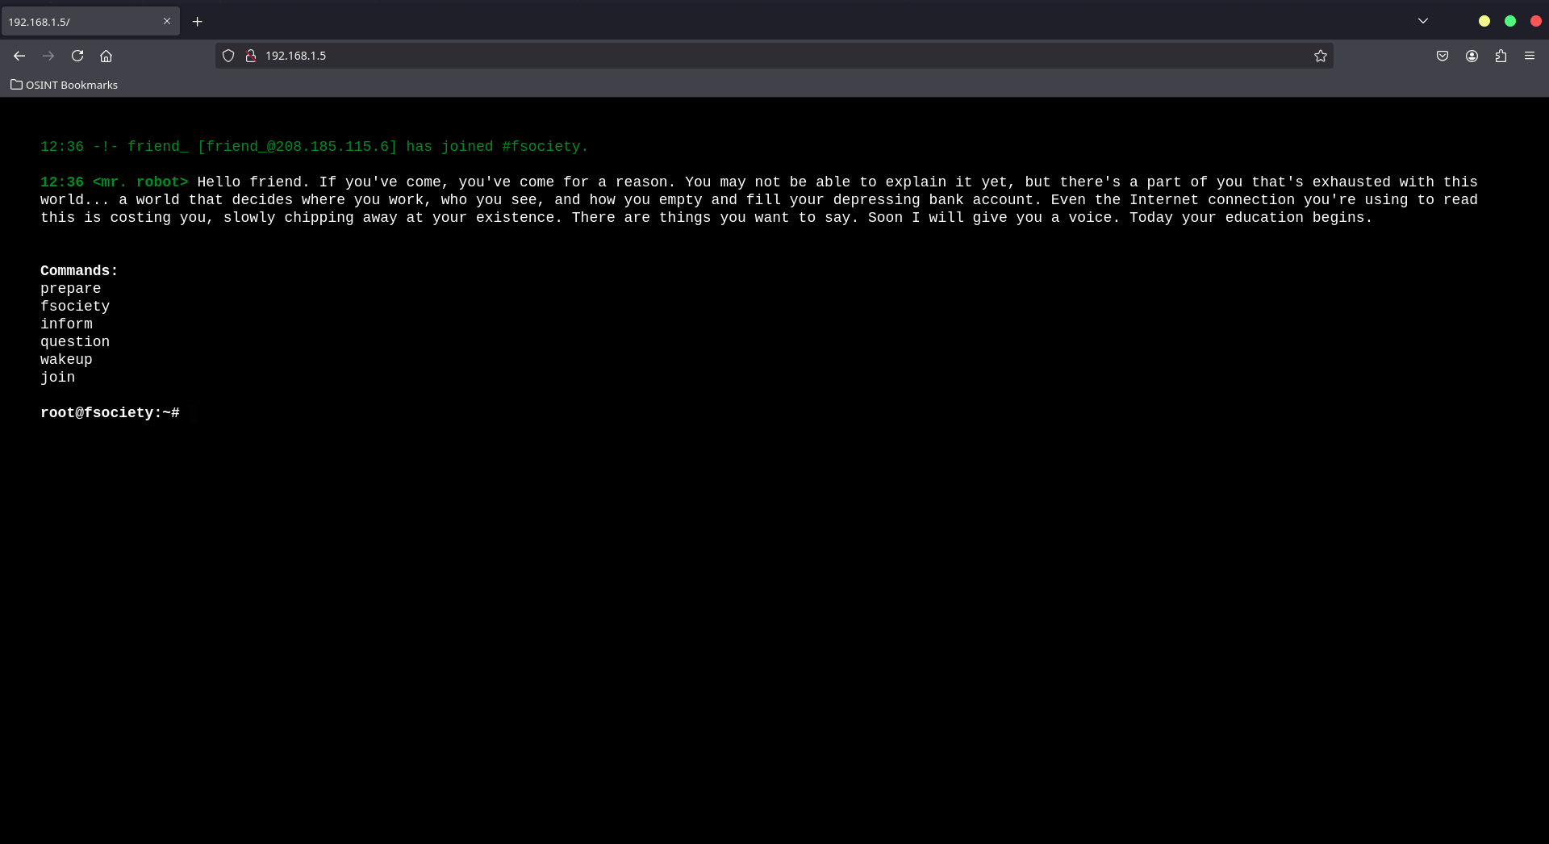Go back to the previous page
Viewport: 1549px width, 844px height.
click(x=19, y=56)
